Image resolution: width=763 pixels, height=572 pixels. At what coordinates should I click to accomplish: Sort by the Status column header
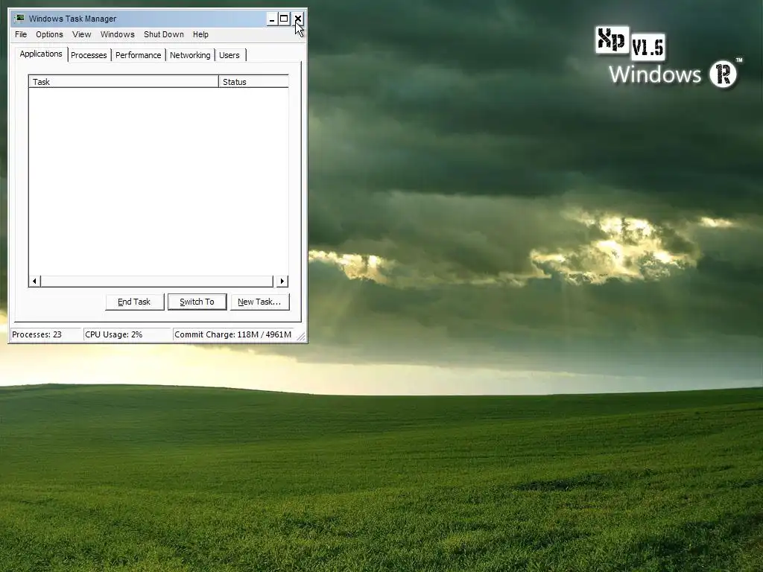point(253,82)
